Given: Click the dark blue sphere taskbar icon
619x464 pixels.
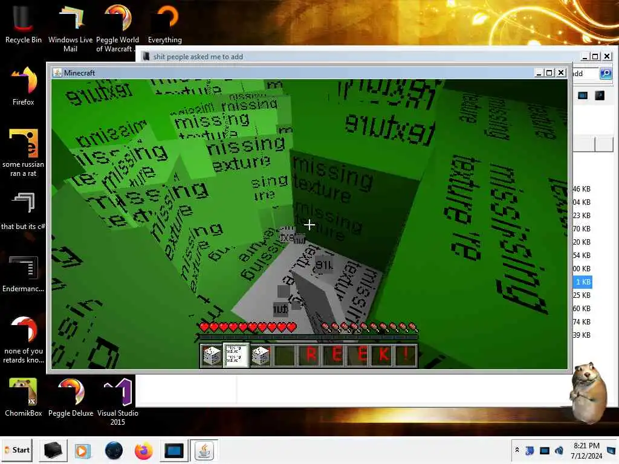Looking at the screenshot, I should 114,451.
